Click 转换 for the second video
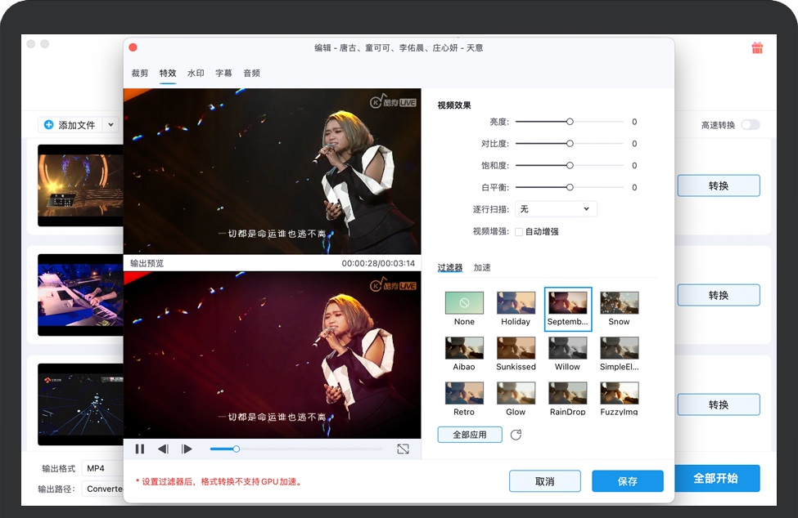Viewport: 798px width, 518px height. (x=719, y=295)
